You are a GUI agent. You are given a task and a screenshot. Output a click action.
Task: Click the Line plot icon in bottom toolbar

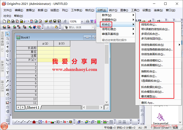[x=16, y=122]
